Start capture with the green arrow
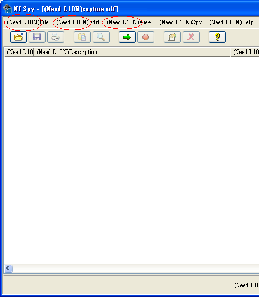 pos(127,37)
